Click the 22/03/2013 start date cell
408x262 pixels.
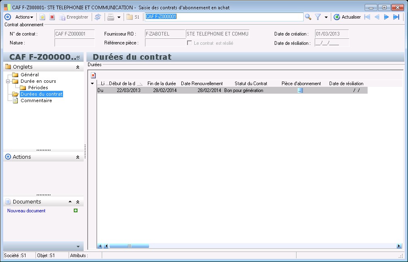[128, 90]
